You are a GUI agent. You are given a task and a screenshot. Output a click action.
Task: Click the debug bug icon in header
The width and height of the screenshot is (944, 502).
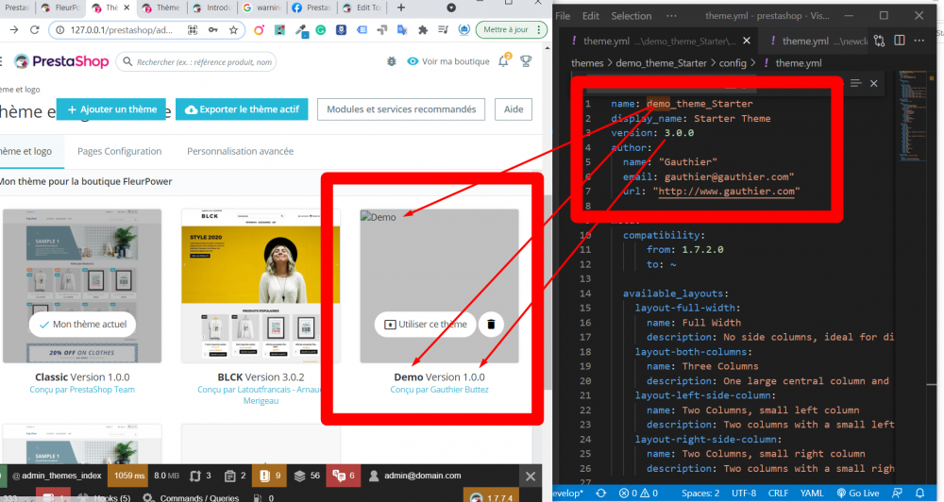pos(392,61)
